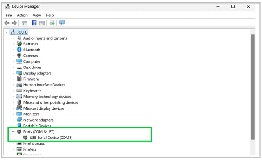Click the Network adapters icon
Image resolution: width=262 pixels, height=160 pixels.
click(19, 120)
